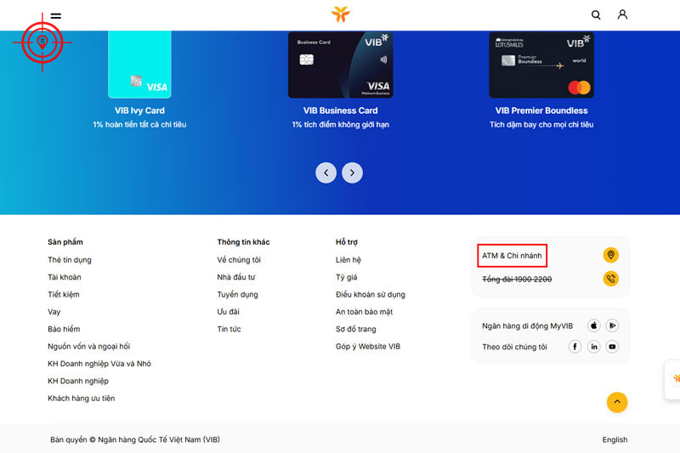This screenshot has height=453, width=680.
Task: Open Nhà đầu tư link
Action: point(236,277)
